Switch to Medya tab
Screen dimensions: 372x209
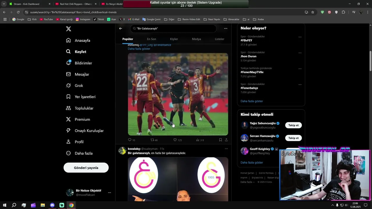pyautogui.click(x=196, y=39)
